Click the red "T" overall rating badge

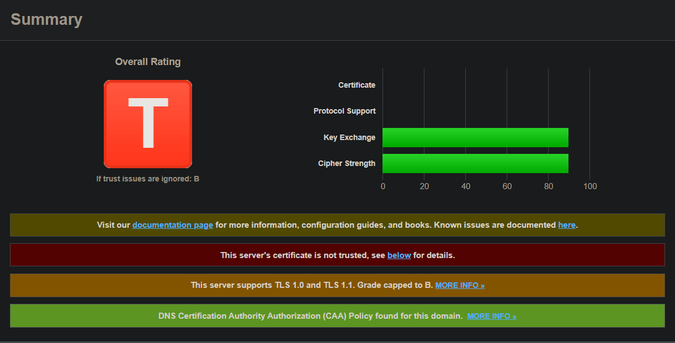(x=148, y=124)
